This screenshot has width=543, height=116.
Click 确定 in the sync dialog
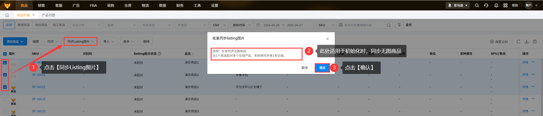point(322,68)
